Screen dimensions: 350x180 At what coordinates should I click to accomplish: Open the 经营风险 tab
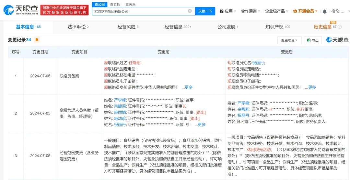click(x=128, y=27)
